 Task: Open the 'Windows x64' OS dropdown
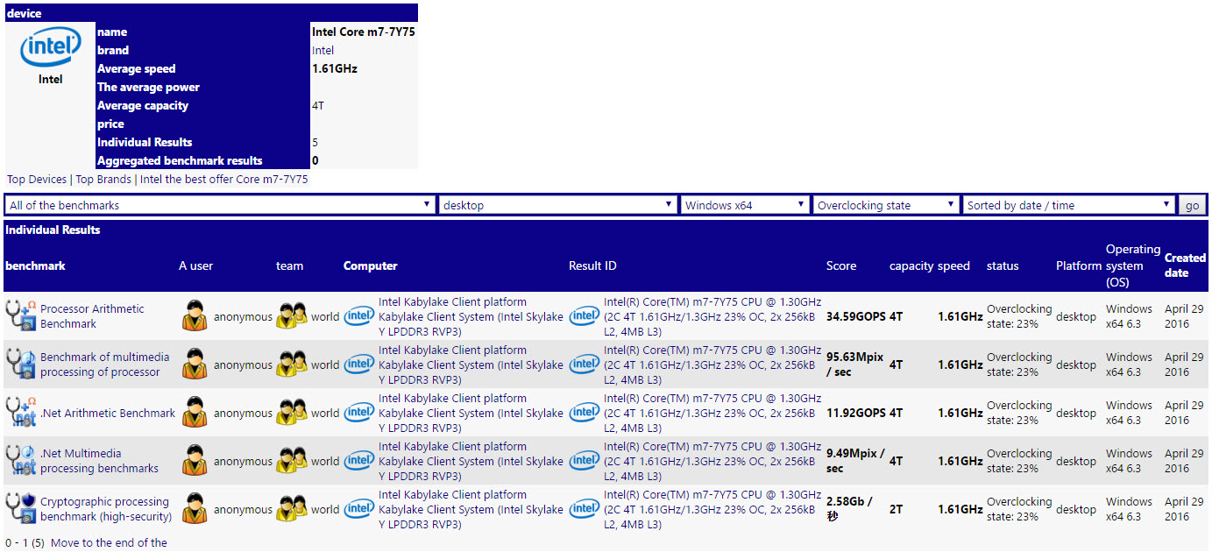click(x=744, y=205)
